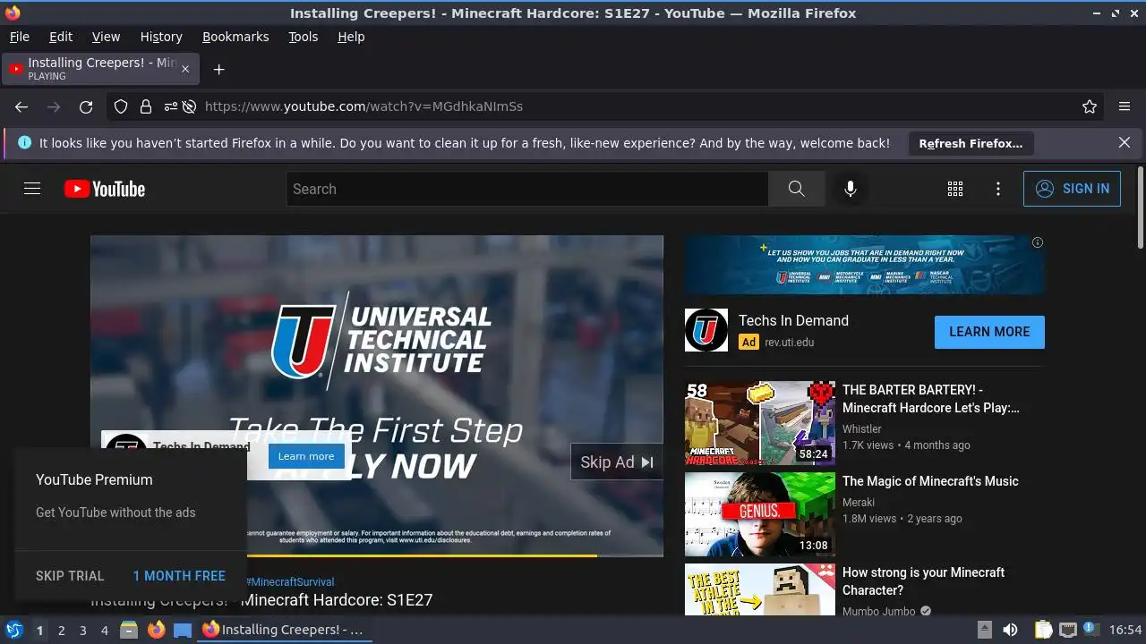The width and height of the screenshot is (1146, 644).
Task: Go back in Firefox
Action: click(x=21, y=106)
